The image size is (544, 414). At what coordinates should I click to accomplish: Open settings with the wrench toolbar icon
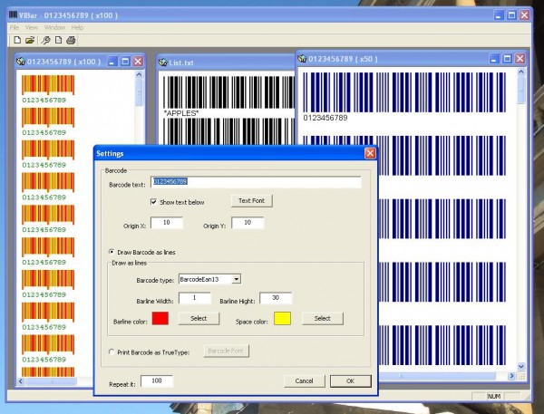coord(44,41)
